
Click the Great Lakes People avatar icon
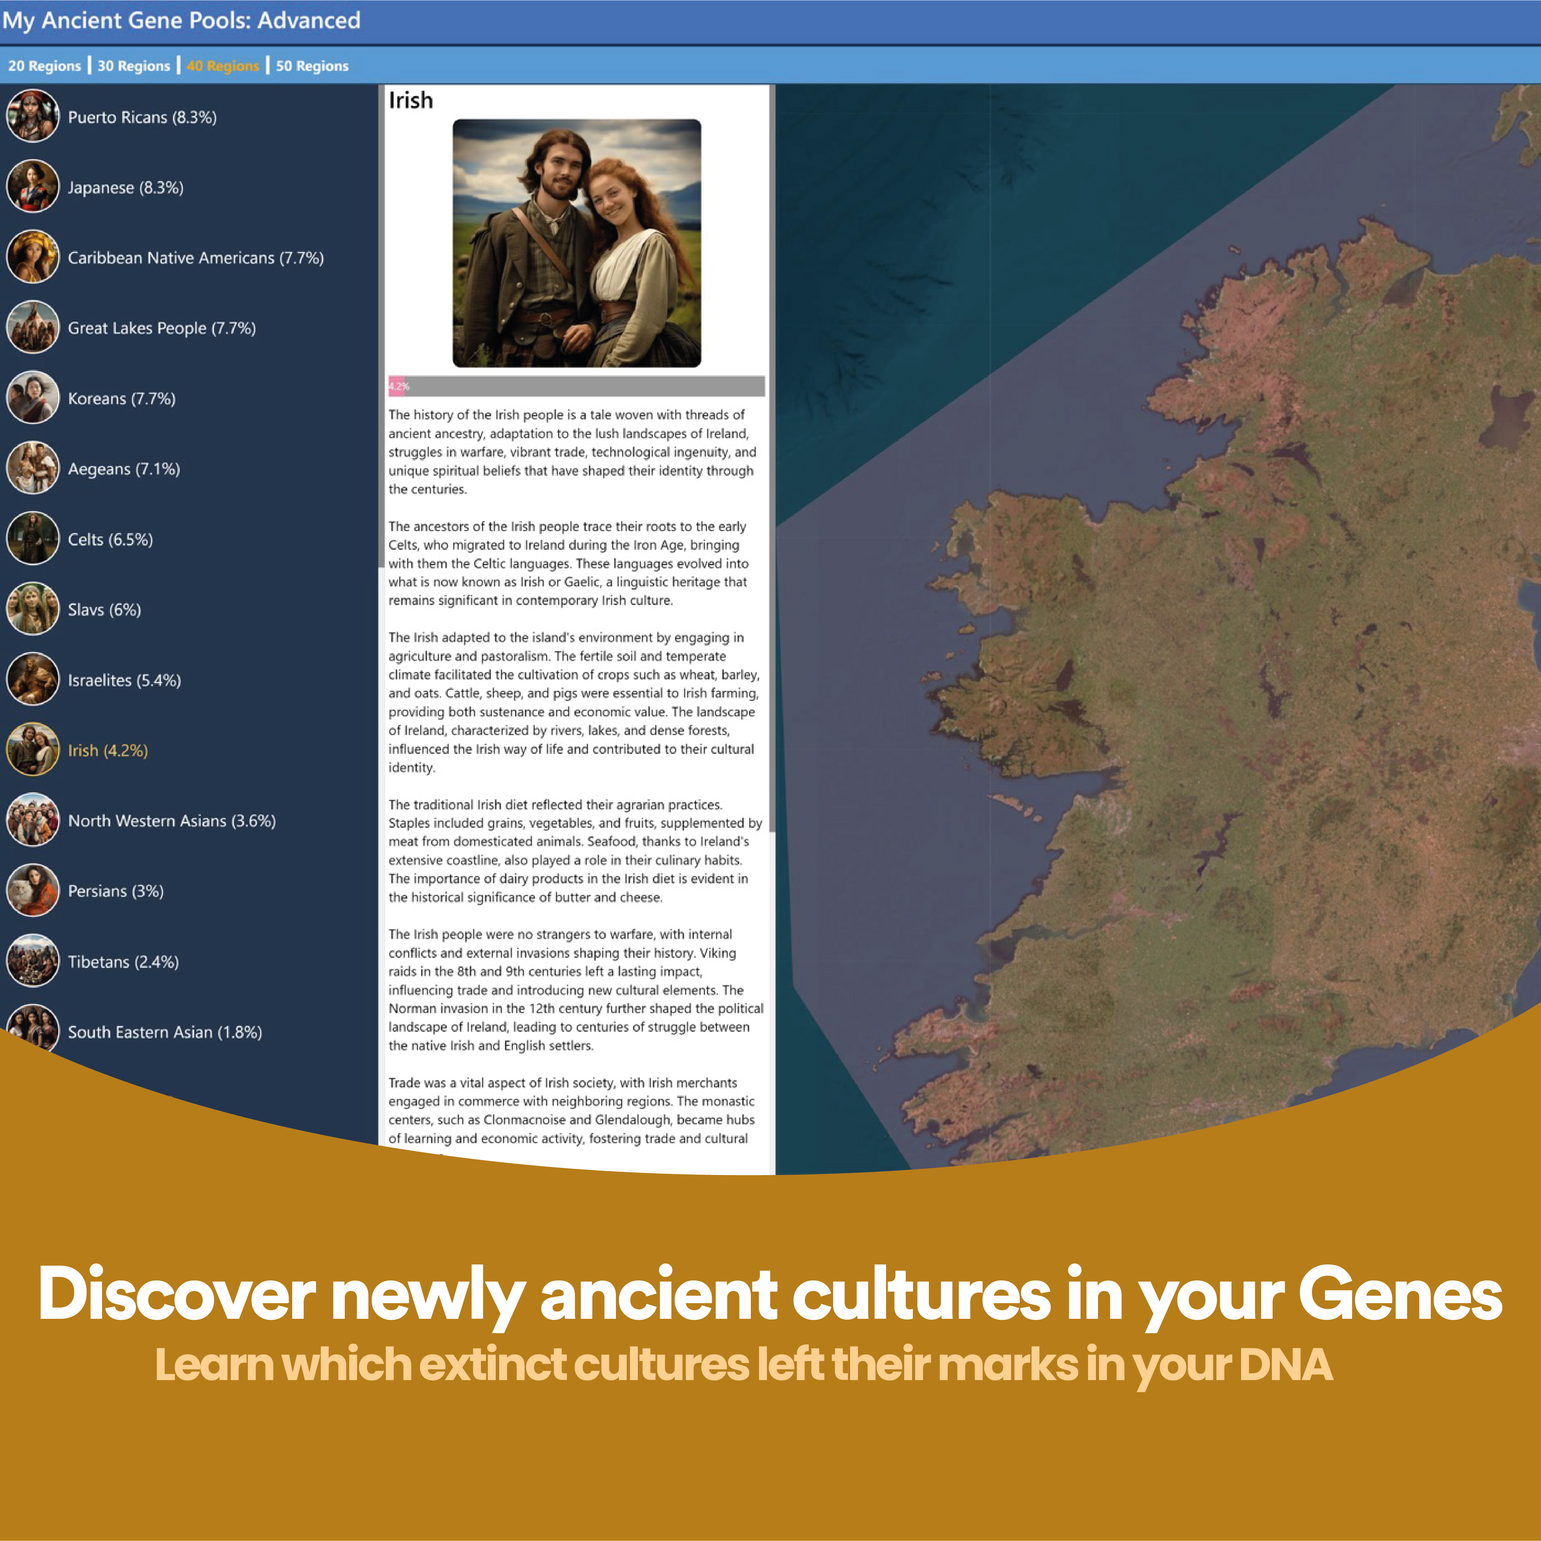[x=33, y=327]
